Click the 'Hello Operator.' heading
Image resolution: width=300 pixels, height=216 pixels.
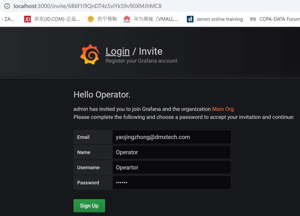pos(102,95)
